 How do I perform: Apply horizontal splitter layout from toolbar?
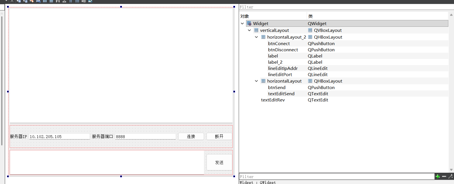[58, 1]
